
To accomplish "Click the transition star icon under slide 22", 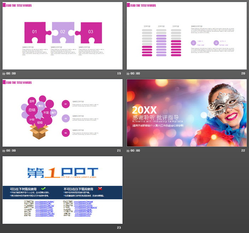I will coord(128,151).
